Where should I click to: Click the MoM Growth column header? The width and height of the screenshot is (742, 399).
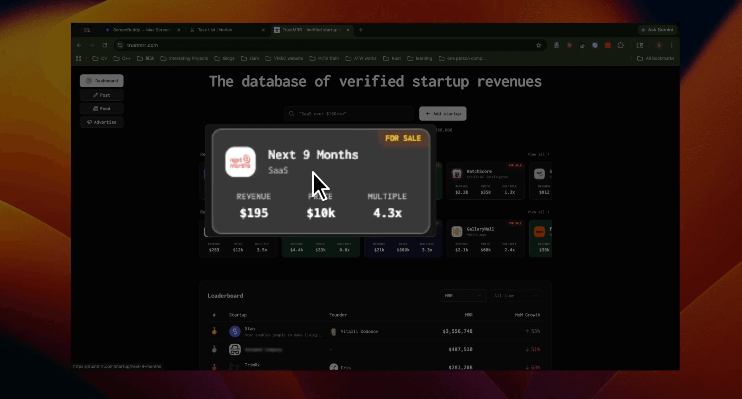click(528, 315)
